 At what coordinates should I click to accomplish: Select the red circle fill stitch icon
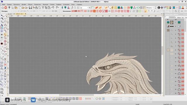[x=100, y=11]
